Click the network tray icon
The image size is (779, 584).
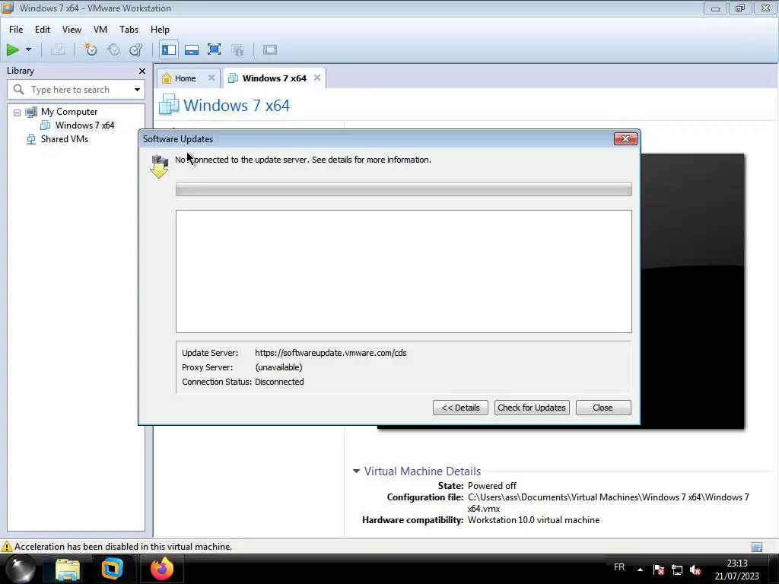click(676, 570)
